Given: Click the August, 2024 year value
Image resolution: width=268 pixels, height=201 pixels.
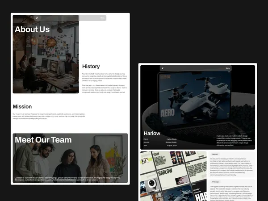Looking at the screenshot, I should tap(172, 146).
